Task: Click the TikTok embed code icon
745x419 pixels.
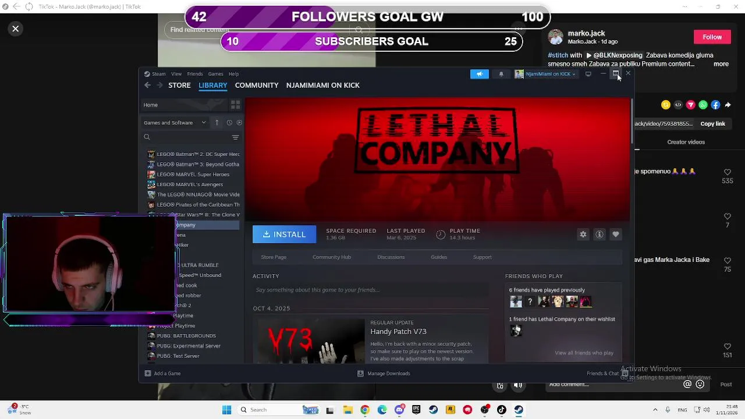Action: coord(678,105)
